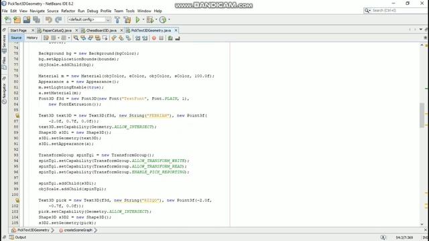Screen dimensions: 429x241
Task: Click the Undo arrow icon
Action: (x=49, y=19)
